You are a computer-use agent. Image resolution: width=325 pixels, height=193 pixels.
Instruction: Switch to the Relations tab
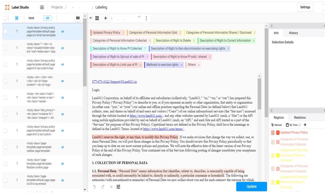299,117
